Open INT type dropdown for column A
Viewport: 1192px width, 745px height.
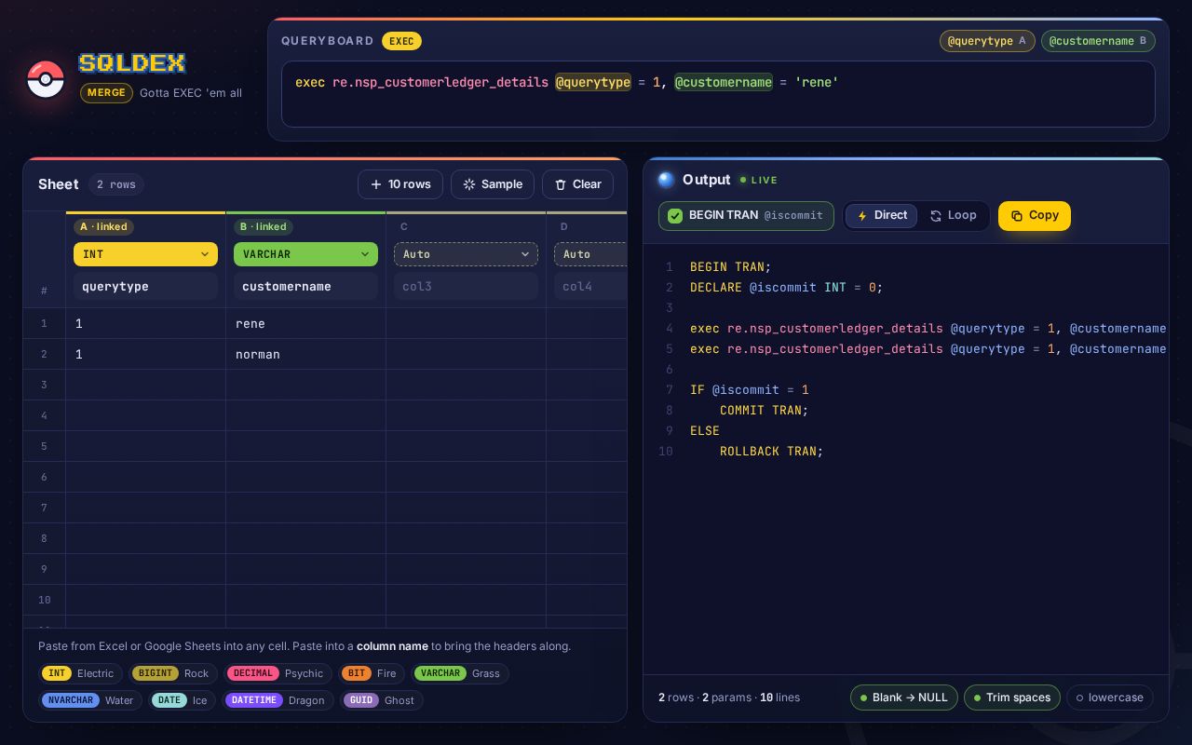(x=145, y=254)
